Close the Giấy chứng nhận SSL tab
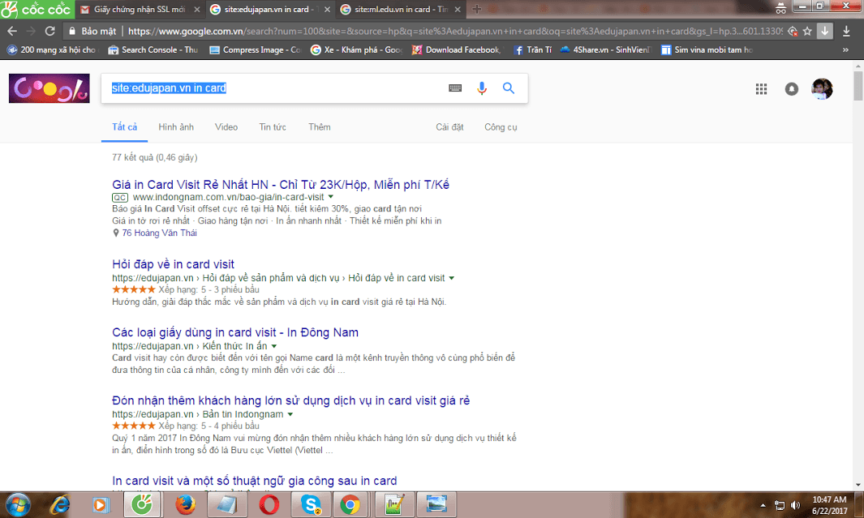The image size is (864, 518). tap(196, 10)
